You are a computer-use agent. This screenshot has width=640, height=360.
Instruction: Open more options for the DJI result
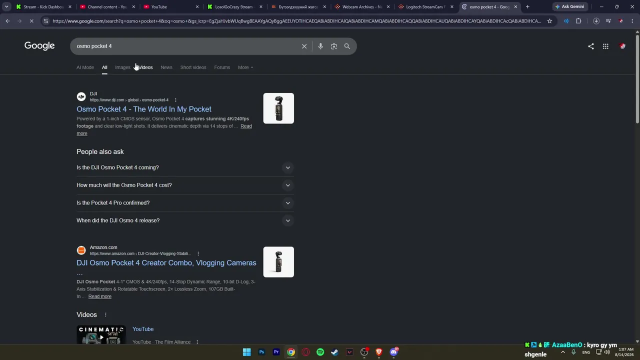coord(175,100)
